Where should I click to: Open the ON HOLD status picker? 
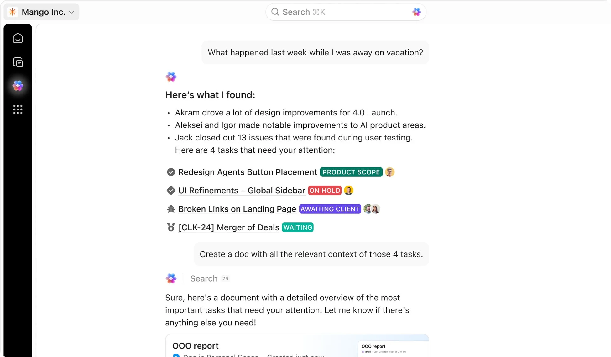point(325,190)
